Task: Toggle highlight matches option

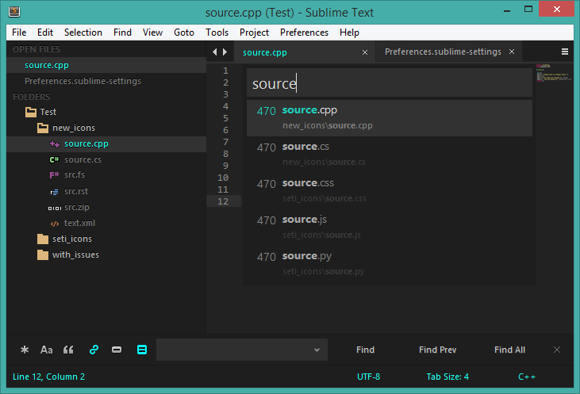Action: pyautogui.click(x=142, y=350)
